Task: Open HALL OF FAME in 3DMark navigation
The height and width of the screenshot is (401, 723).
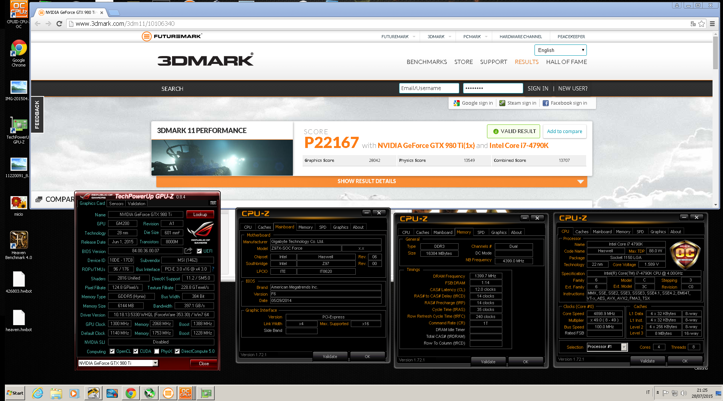Action: pyautogui.click(x=567, y=62)
